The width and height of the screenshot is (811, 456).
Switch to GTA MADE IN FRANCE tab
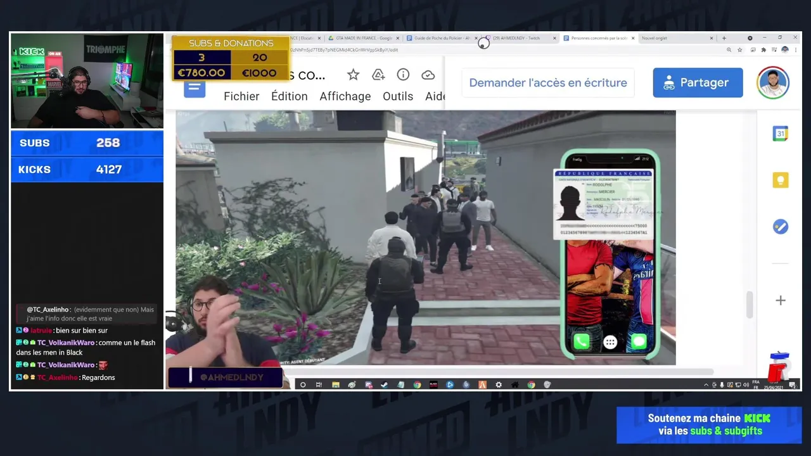363,38
